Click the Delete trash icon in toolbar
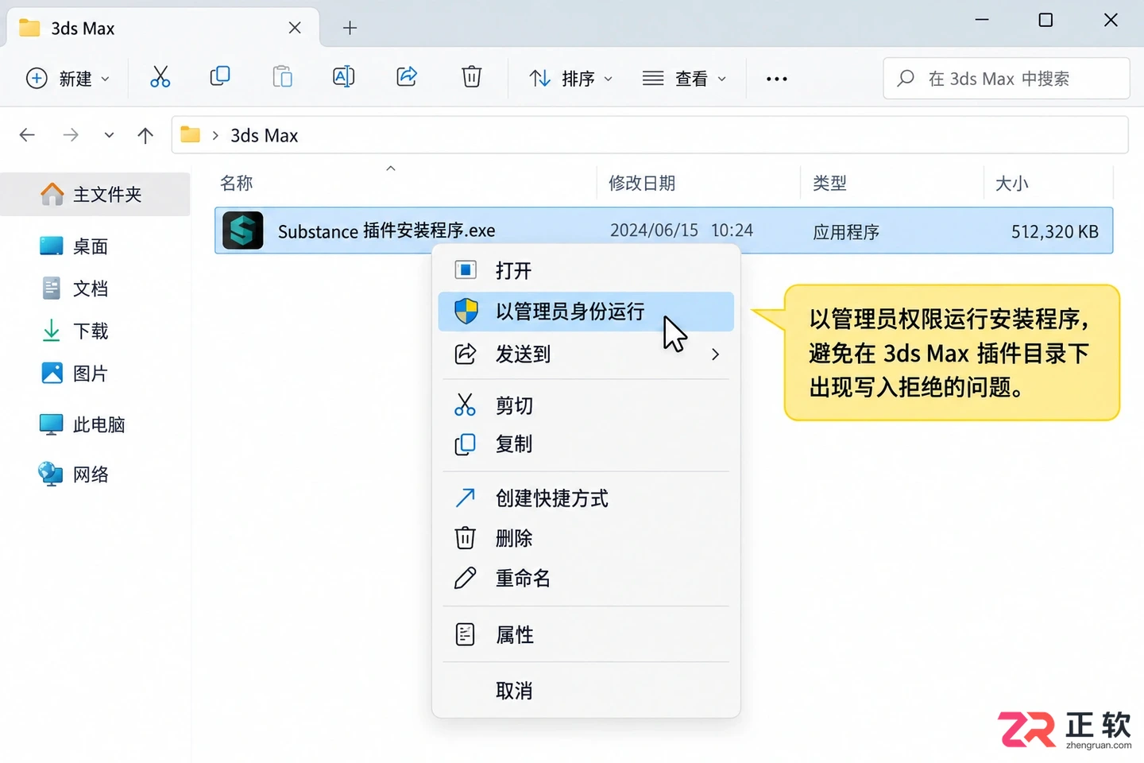The image size is (1144, 763). 471,77
